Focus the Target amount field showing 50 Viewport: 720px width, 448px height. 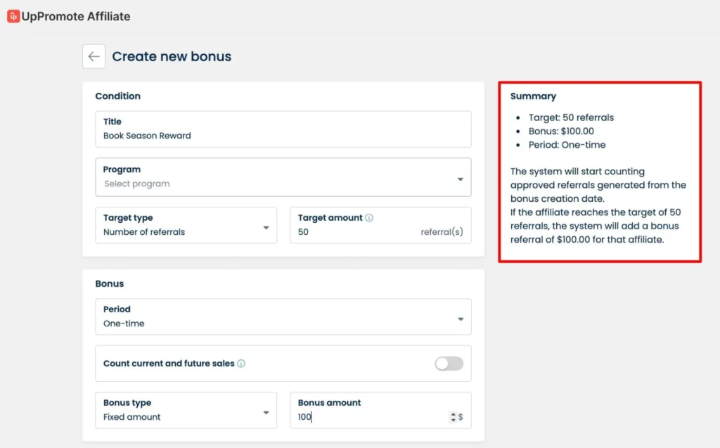tap(352, 232)
